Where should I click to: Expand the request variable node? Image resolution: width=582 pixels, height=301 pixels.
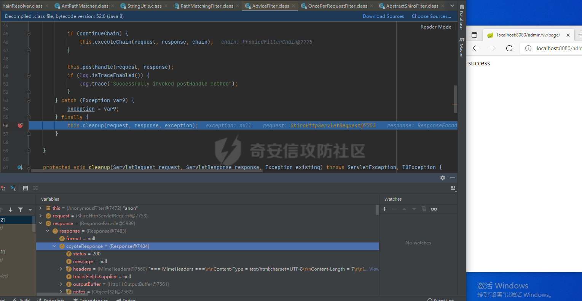tap(41, 216)
